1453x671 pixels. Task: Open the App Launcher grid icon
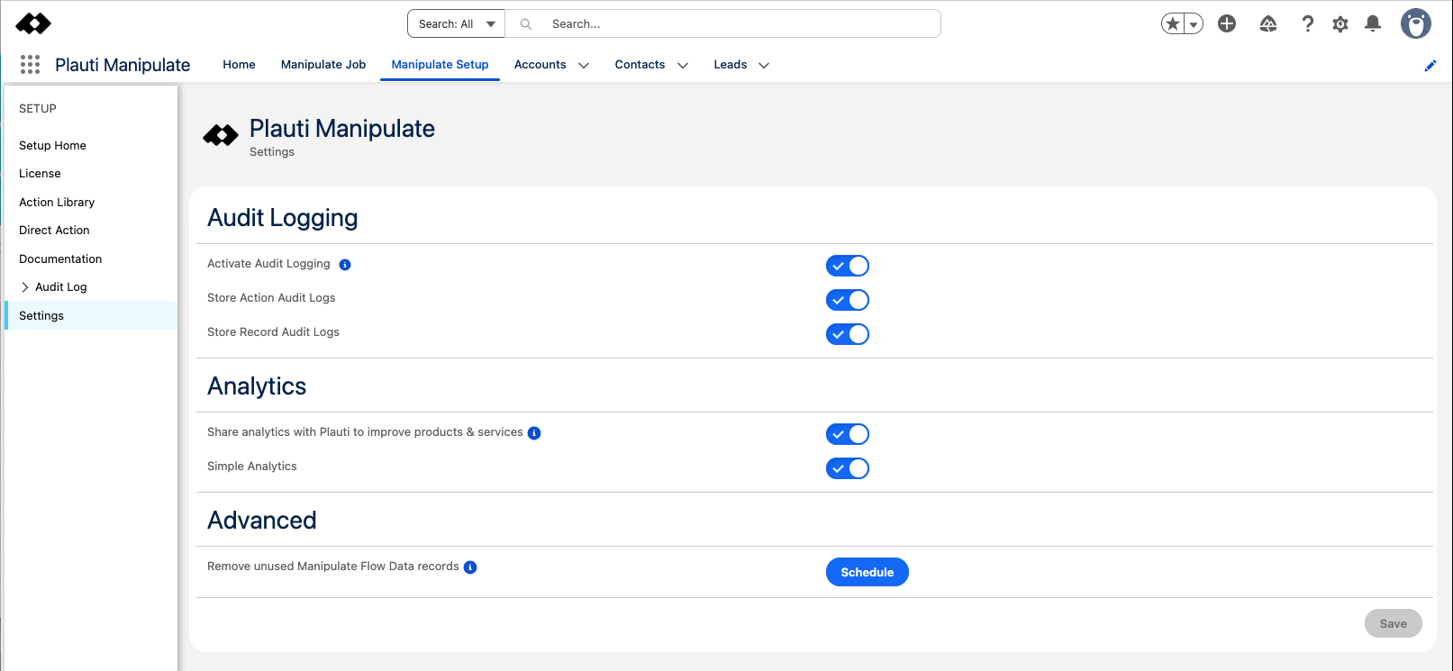[31, 65]
